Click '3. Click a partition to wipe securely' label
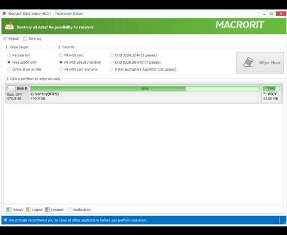The image size is (287, 235). click(x=33, y=79)
